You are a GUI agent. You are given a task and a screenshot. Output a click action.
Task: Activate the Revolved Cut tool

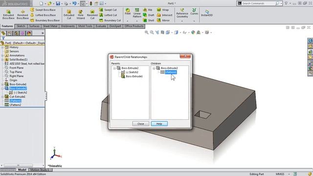92,15
